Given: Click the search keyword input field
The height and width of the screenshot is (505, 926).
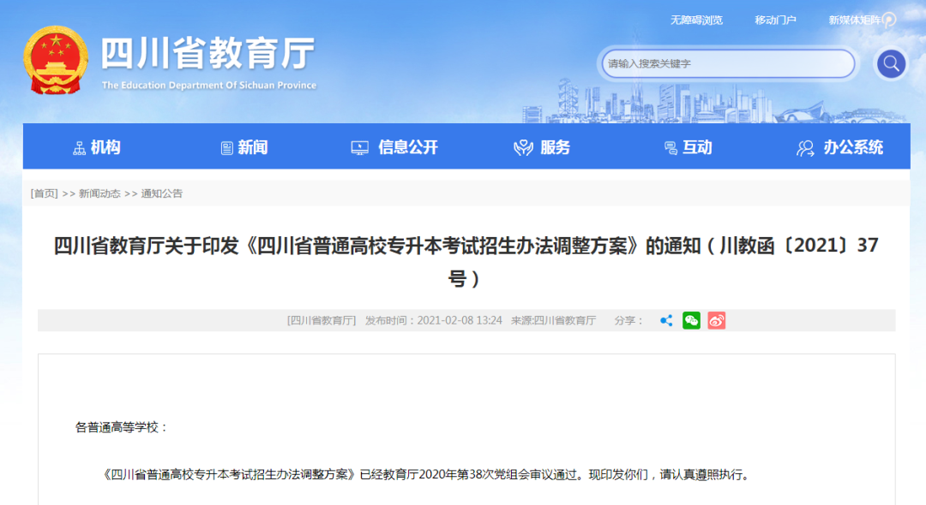Looking at the screenshot, I should tap(728, 63).
